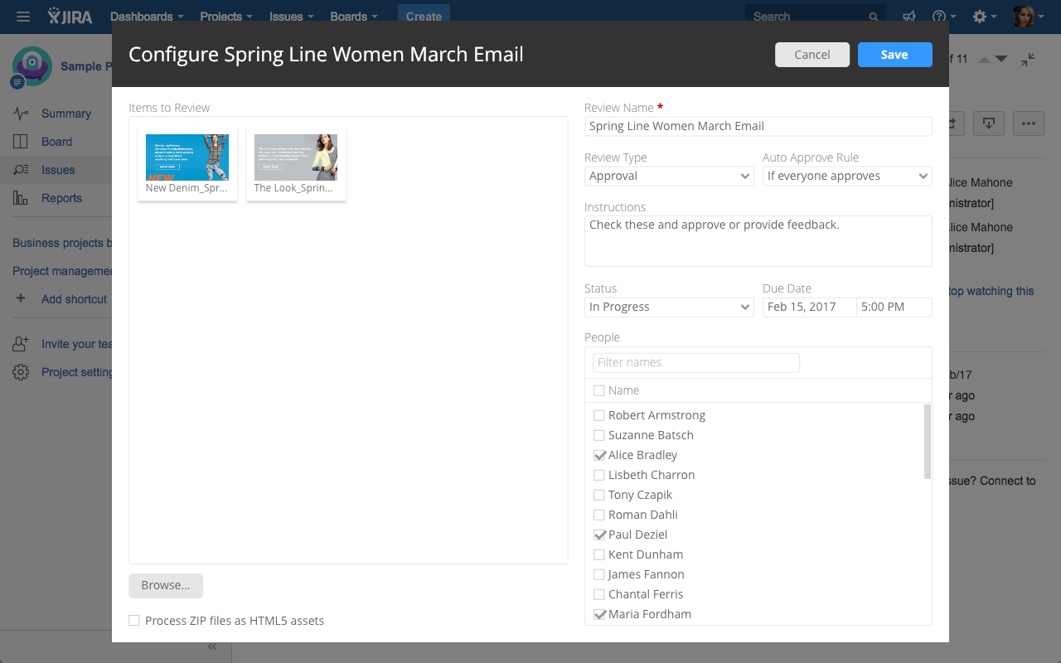
Task: Click the Browse button
Action: pyautogui.click(x=166, y=585)
